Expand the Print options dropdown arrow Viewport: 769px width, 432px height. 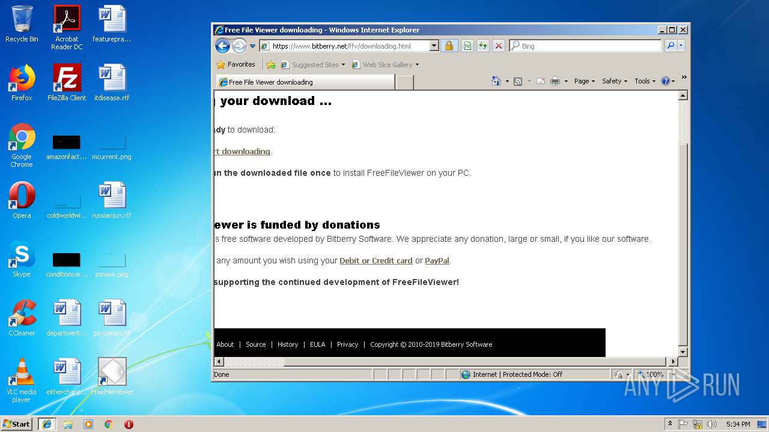tap(566, 82)
